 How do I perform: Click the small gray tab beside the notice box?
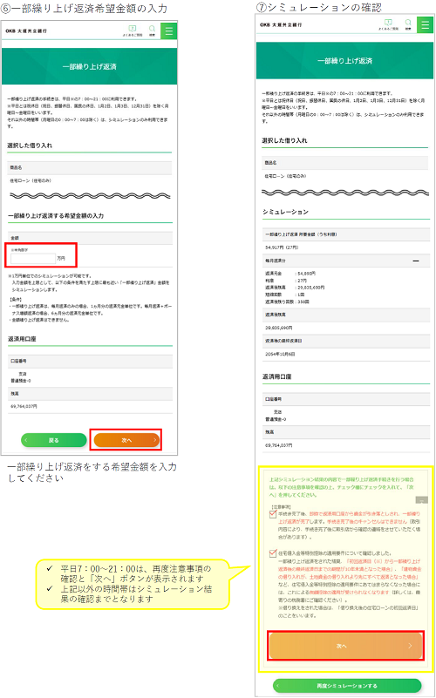coord(421,500)
